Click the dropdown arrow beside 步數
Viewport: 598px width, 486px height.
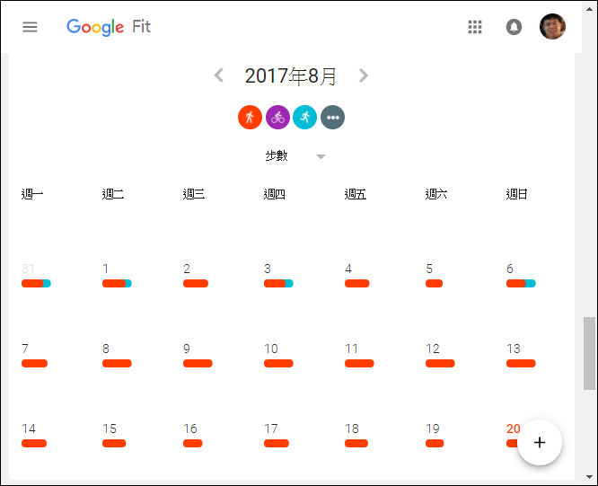tap(321, 156)
